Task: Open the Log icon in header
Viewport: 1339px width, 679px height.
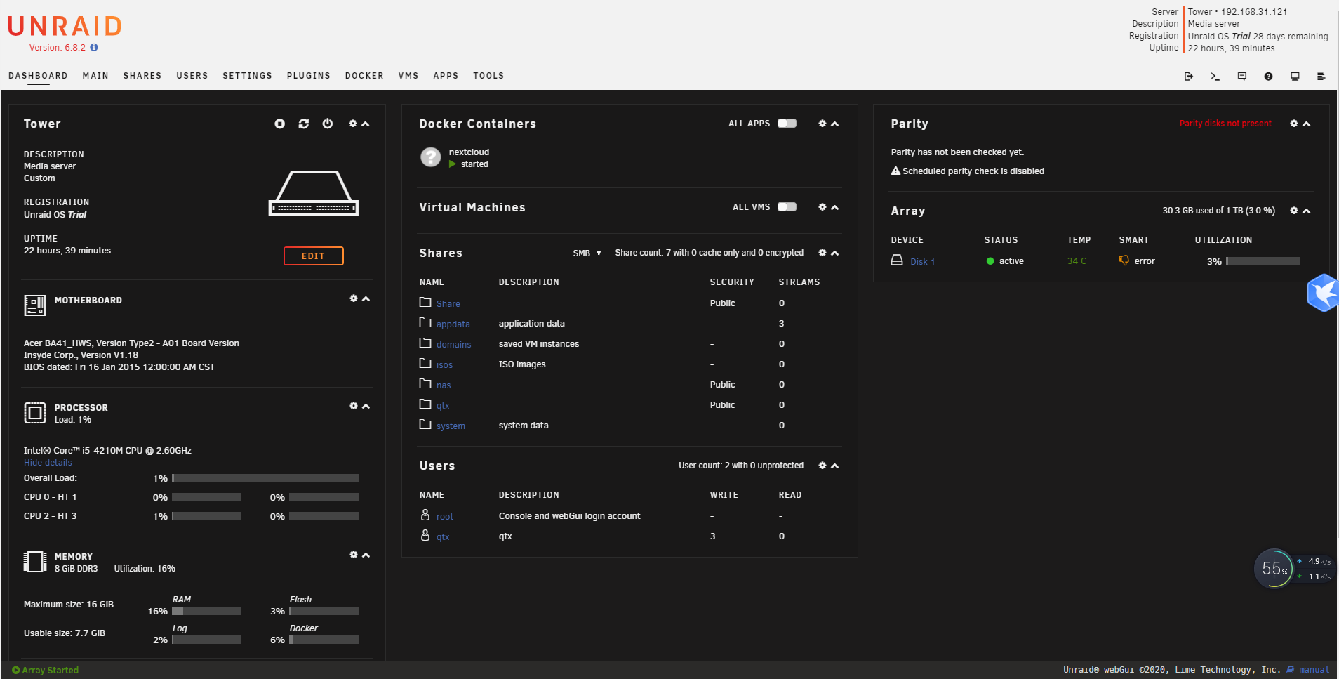Action: 1321,77
